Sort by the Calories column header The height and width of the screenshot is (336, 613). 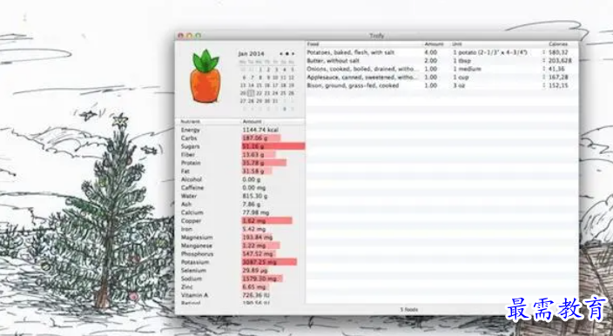558,44
